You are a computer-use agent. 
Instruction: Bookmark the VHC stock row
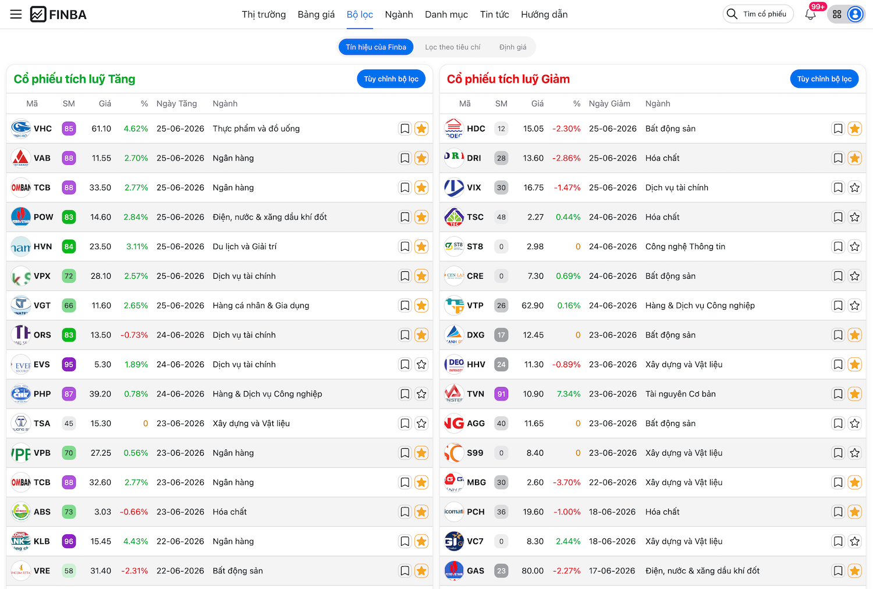click(405, 129)
